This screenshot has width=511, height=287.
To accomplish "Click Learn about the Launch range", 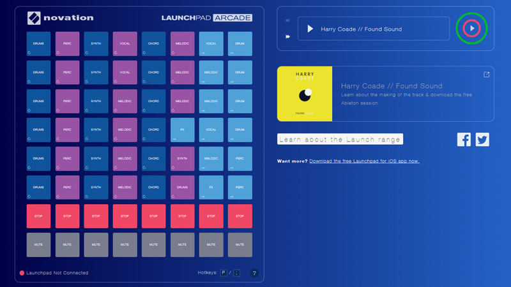I will tap(340, 139).
